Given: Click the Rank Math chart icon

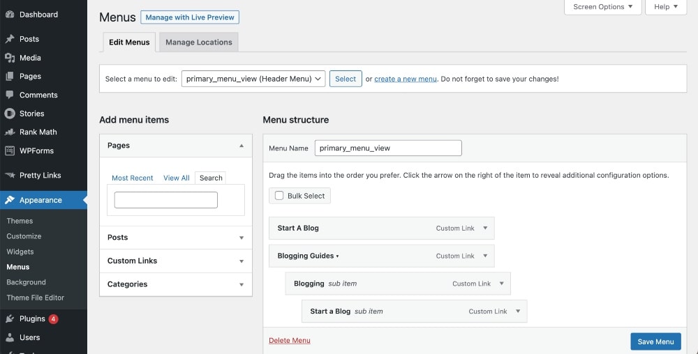Looking at the screenshot, I should [10, 132].
